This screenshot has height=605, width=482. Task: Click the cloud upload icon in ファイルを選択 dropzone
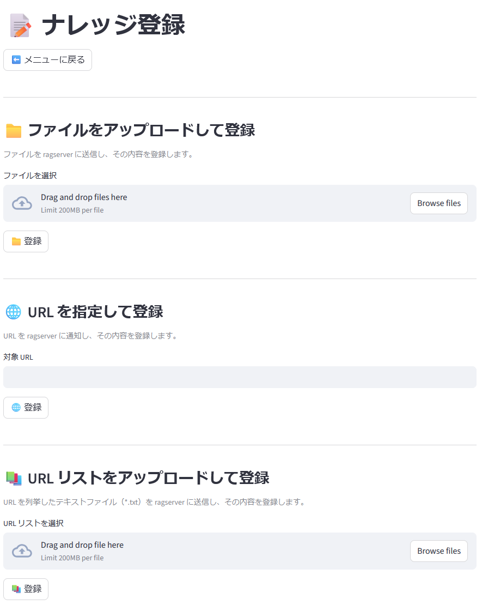(22, 203)
